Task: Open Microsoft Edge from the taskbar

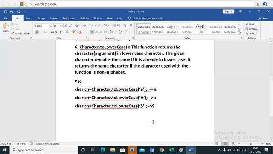Action: coord(103,150)
